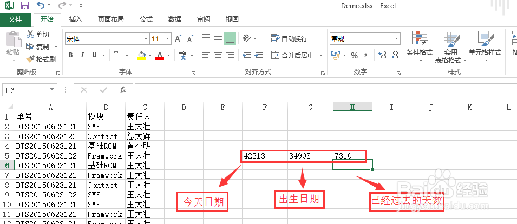
Task: Apply the yellow fill color
Action: point(141,55)
